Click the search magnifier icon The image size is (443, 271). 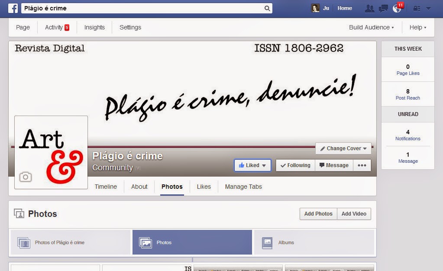point(267,8)
